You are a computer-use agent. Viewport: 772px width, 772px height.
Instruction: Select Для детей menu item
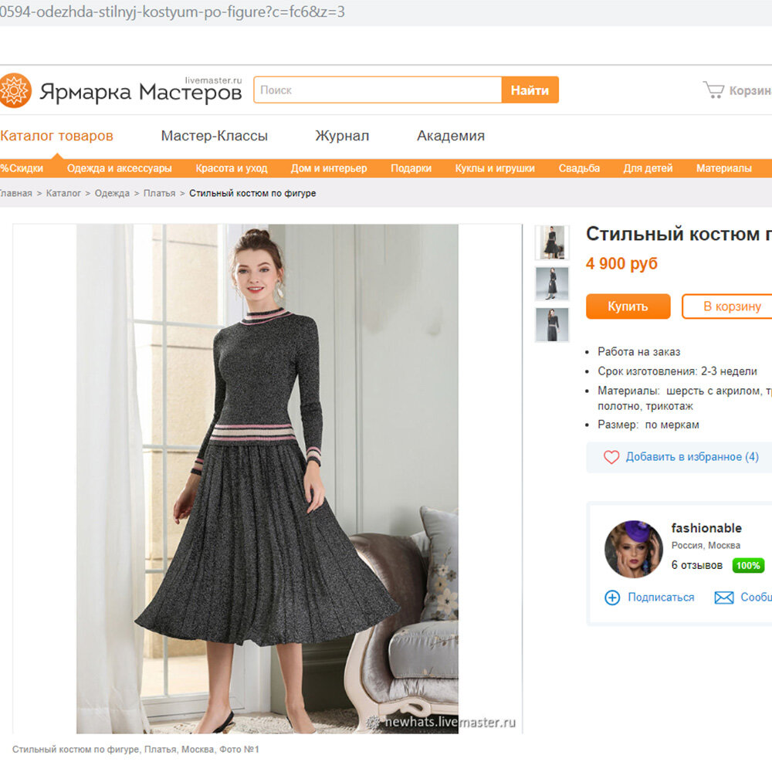(x=648, y=168)
